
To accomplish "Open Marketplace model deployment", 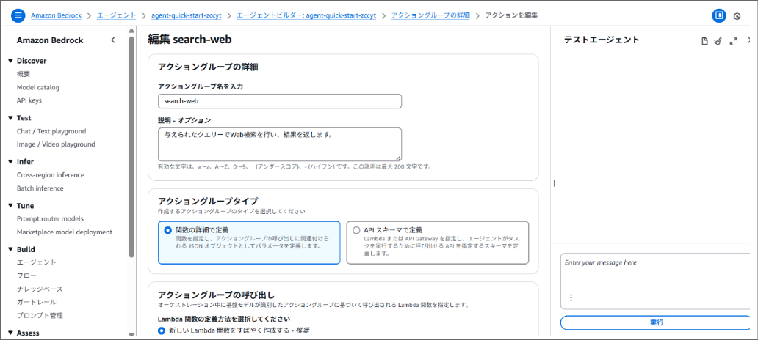I will (65, 232).
